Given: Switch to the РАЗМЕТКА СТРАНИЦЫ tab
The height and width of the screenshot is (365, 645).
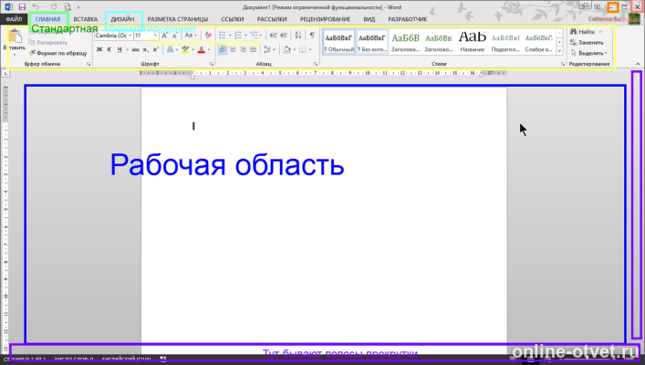Looking at the screenshot, I should 177,19.
